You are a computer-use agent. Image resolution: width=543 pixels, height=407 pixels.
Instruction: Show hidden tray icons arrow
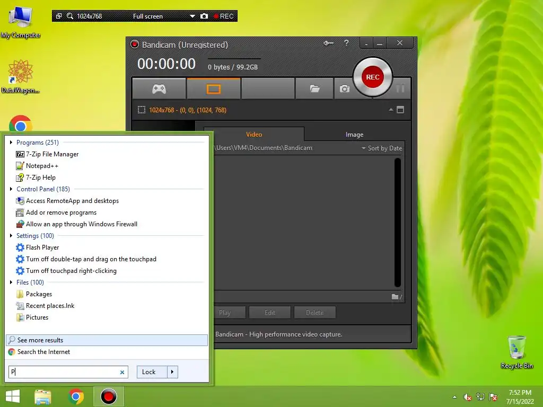(x=454, y=397)
